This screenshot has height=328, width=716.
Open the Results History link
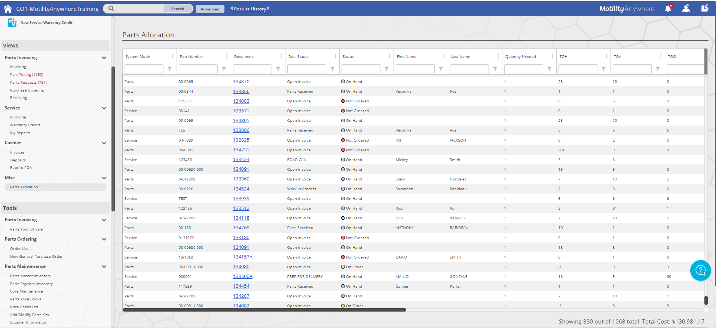[250, 9]
